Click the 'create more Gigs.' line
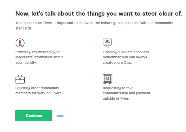Viewport: 186px width, 132px height. (117, 62)
